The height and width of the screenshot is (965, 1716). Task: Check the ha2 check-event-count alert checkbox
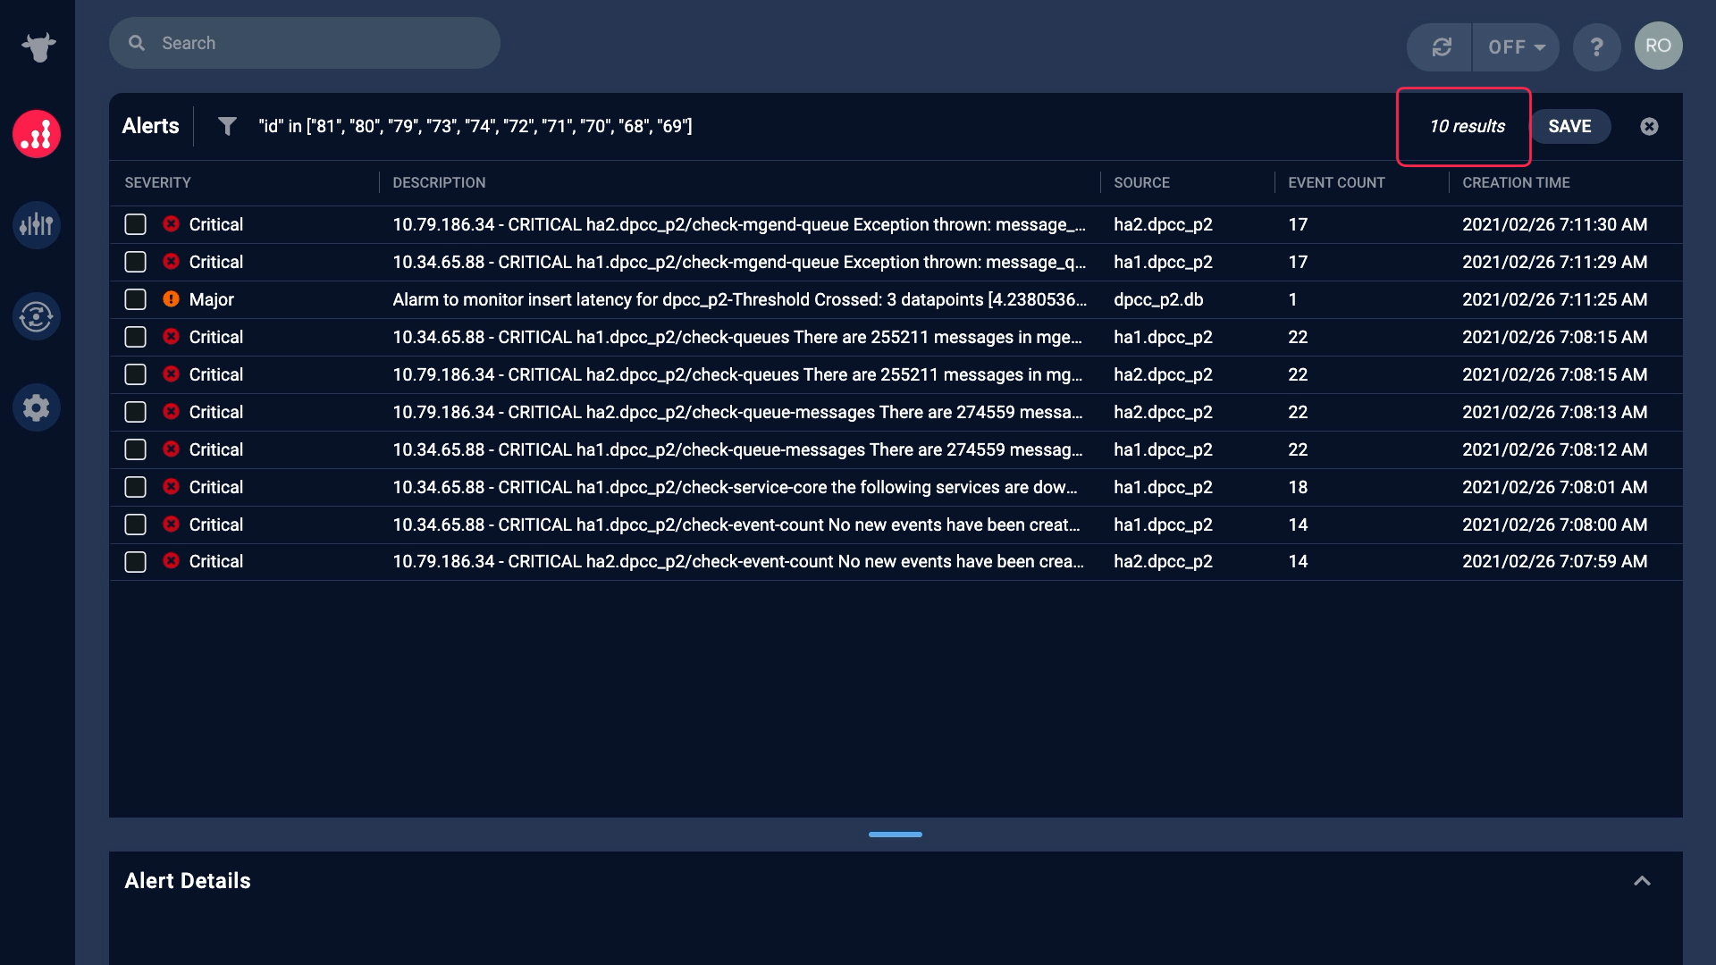135,562
